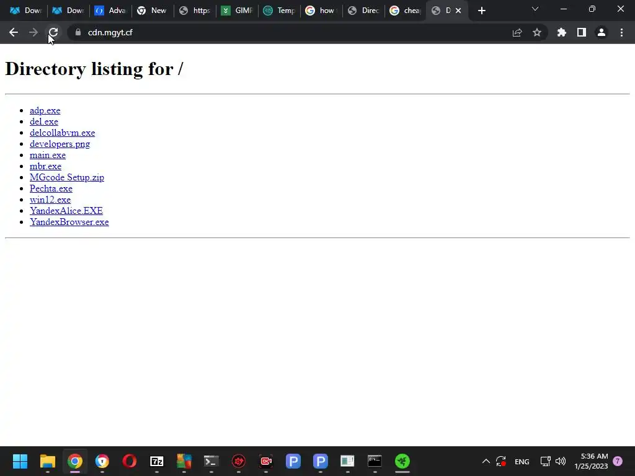Open the red camera recorder taskbar icon

point(265,461)
